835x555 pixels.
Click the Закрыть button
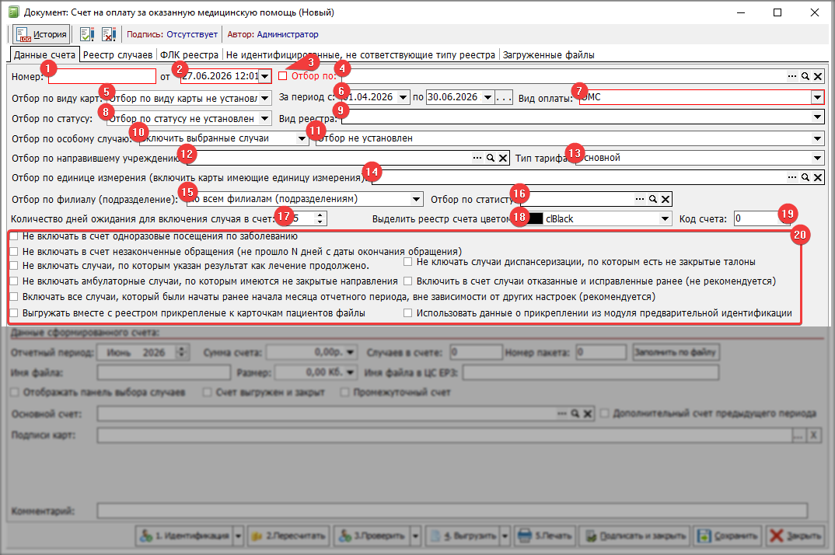[x=795, y=536]
